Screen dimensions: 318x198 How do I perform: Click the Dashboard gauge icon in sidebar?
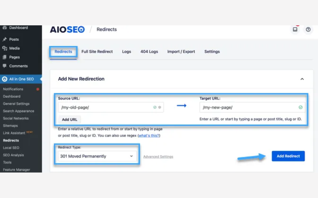point(4,28)
